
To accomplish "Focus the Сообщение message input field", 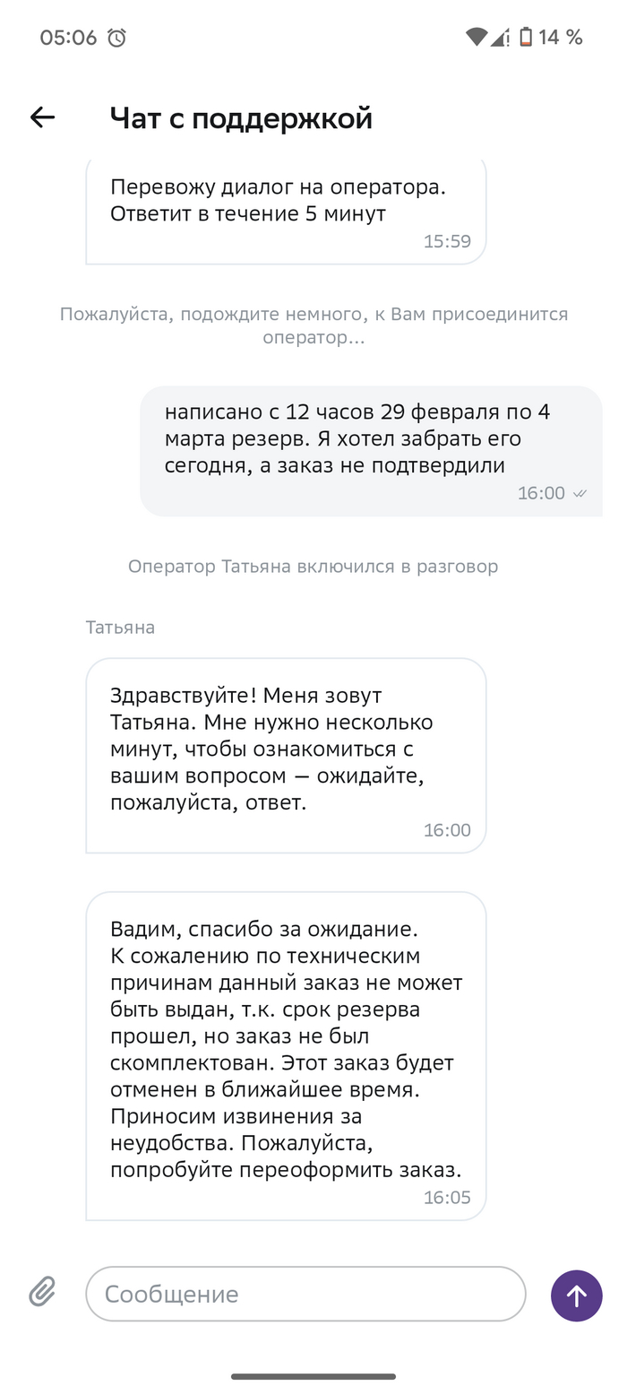I will [x=305, y=1294].
